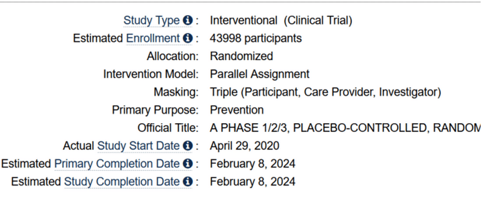Screen dimensions: 483x211
Task: Select the Parallel Assignment text
Action: coord(260,74)
